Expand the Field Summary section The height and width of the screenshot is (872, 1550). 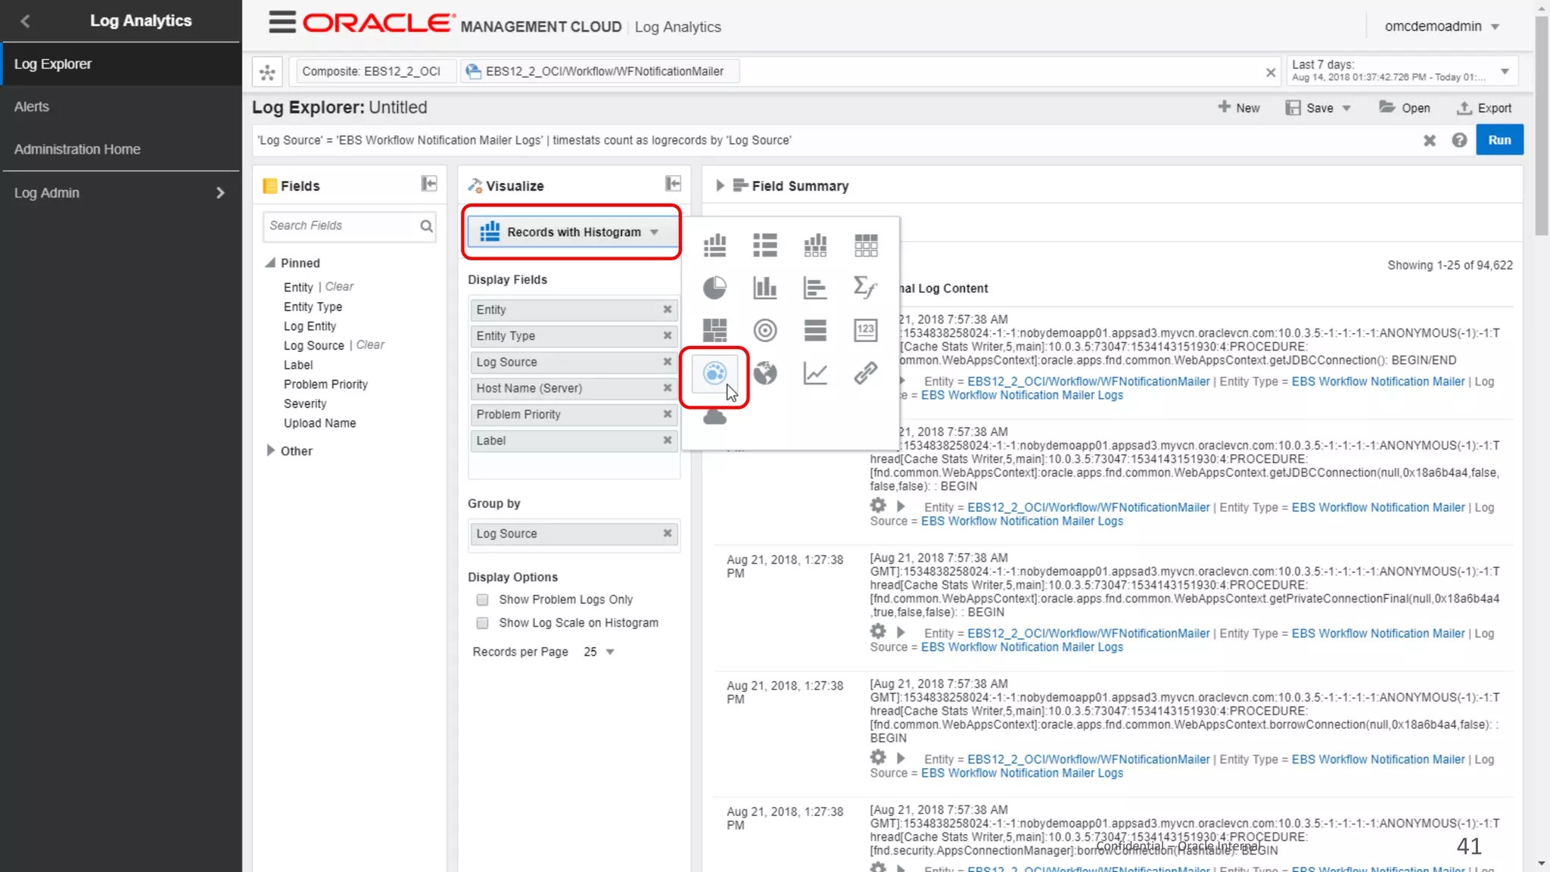pyautogui.click(x=720, y=185)
